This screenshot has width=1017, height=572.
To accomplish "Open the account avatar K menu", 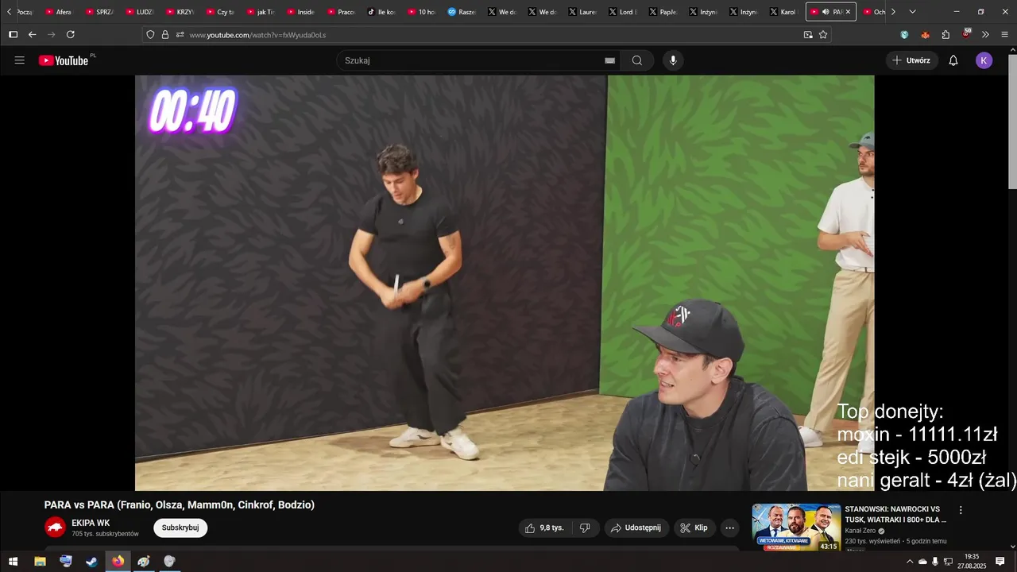I will tap(984, 60).
